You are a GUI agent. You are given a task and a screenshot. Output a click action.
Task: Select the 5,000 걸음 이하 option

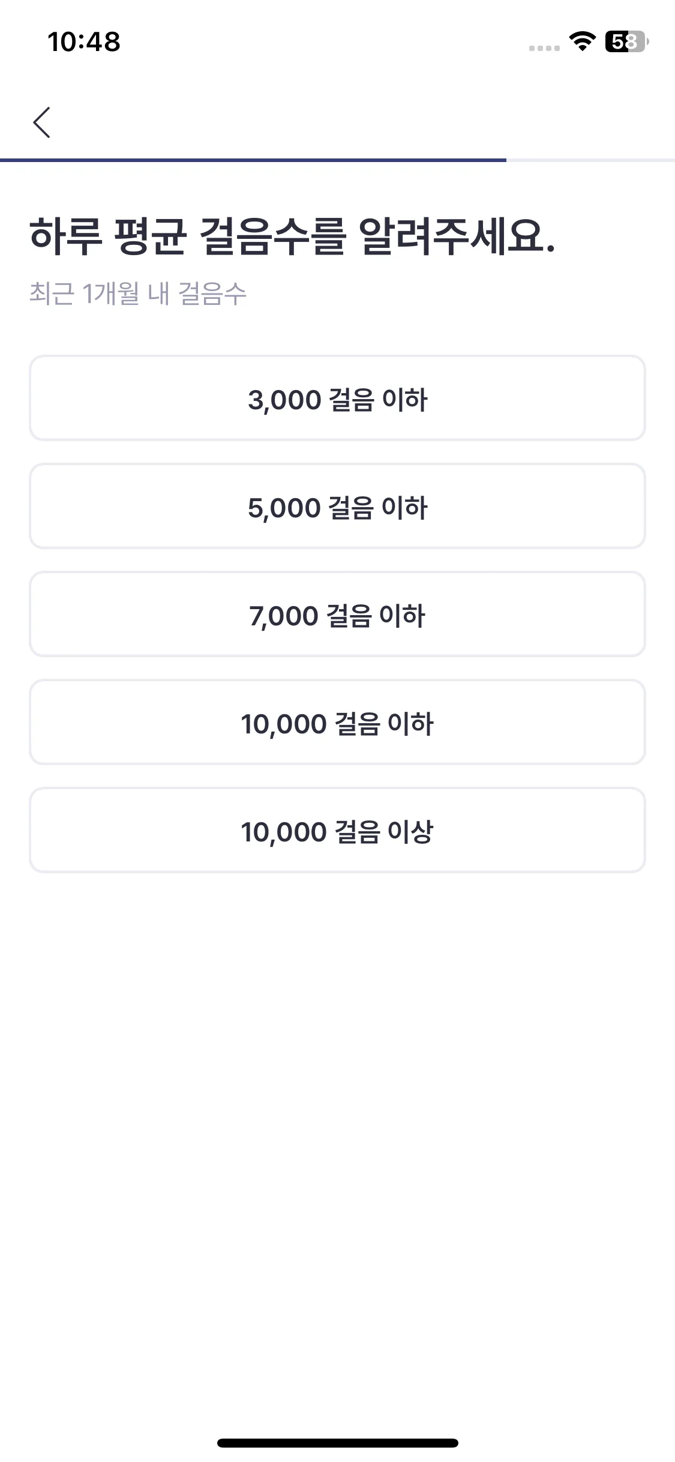point(337,506)
